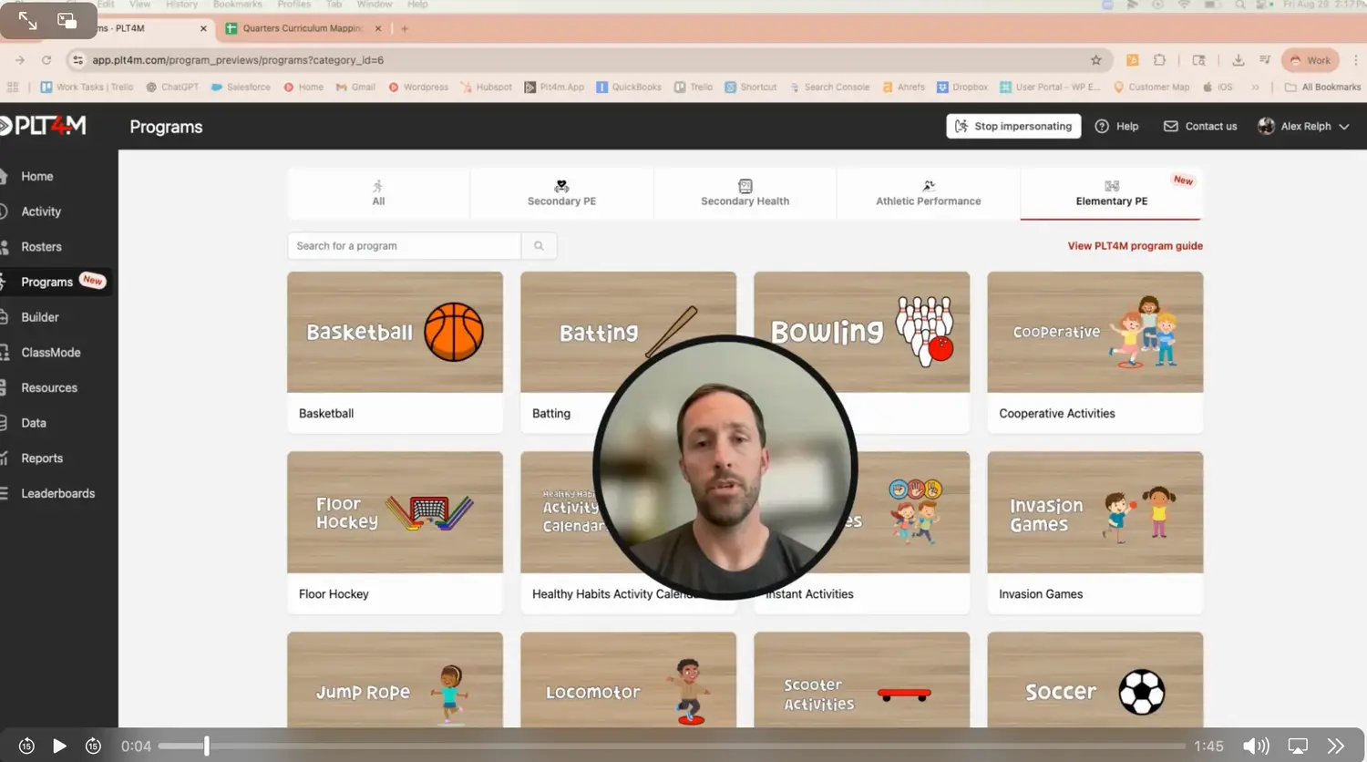Expand more playback options chevrons
The width and height of the screenshot is (1367, 762).
[x=1335, y=746]
